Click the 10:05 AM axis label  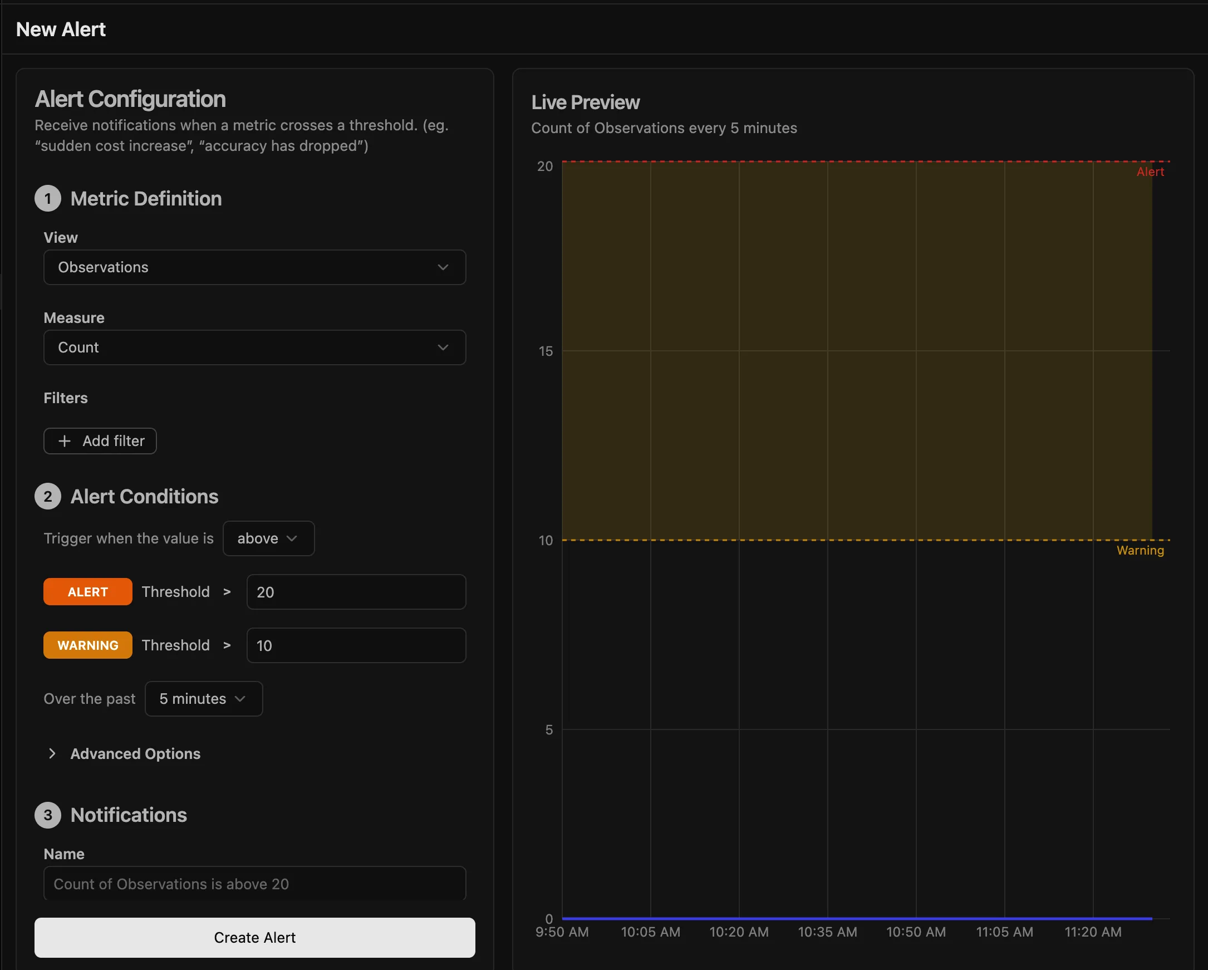[x=651, y=932]
